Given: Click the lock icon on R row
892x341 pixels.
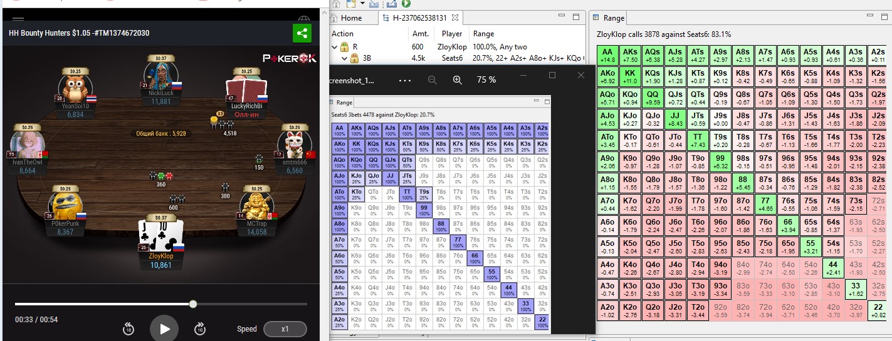Looking at the screenshot, I should click(344, 46).
